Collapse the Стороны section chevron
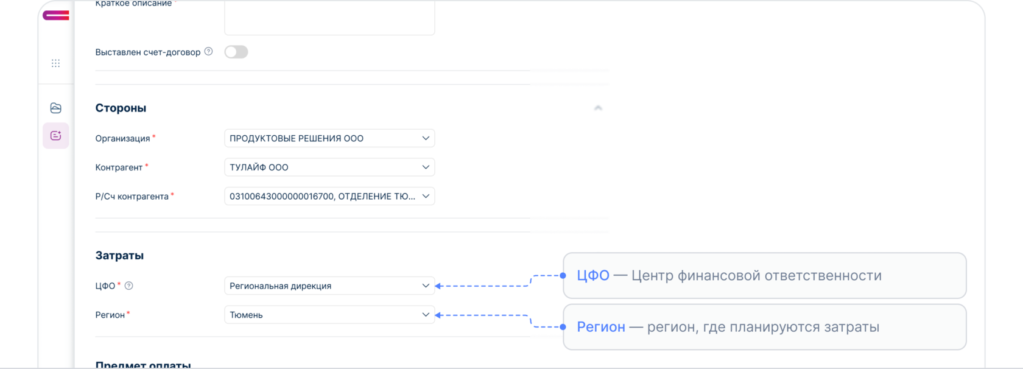The image size is (1023, 369). coord(598,108)
